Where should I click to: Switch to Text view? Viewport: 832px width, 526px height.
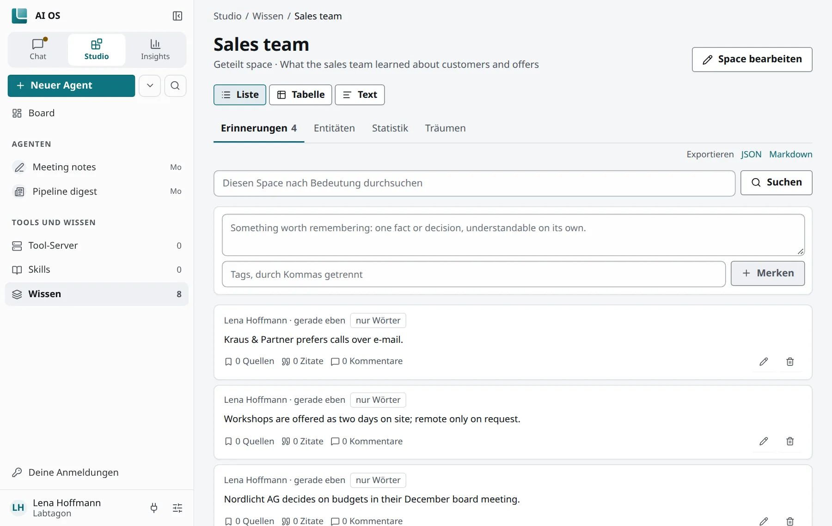point(360,95)
